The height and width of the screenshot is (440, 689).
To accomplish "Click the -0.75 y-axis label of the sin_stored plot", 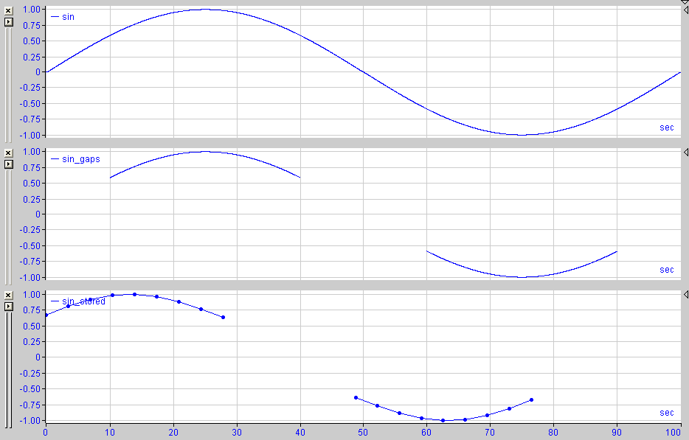I will point(30,405).
